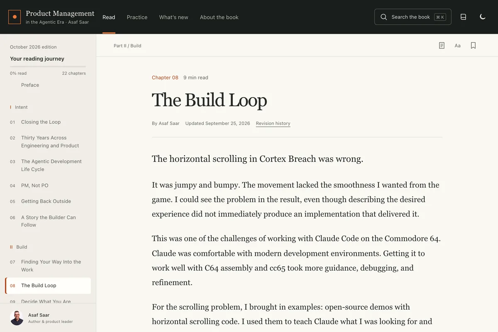Click the Part II breadcrumb
Viewport: 498px width, 332px height.
[x=120, y=46]
